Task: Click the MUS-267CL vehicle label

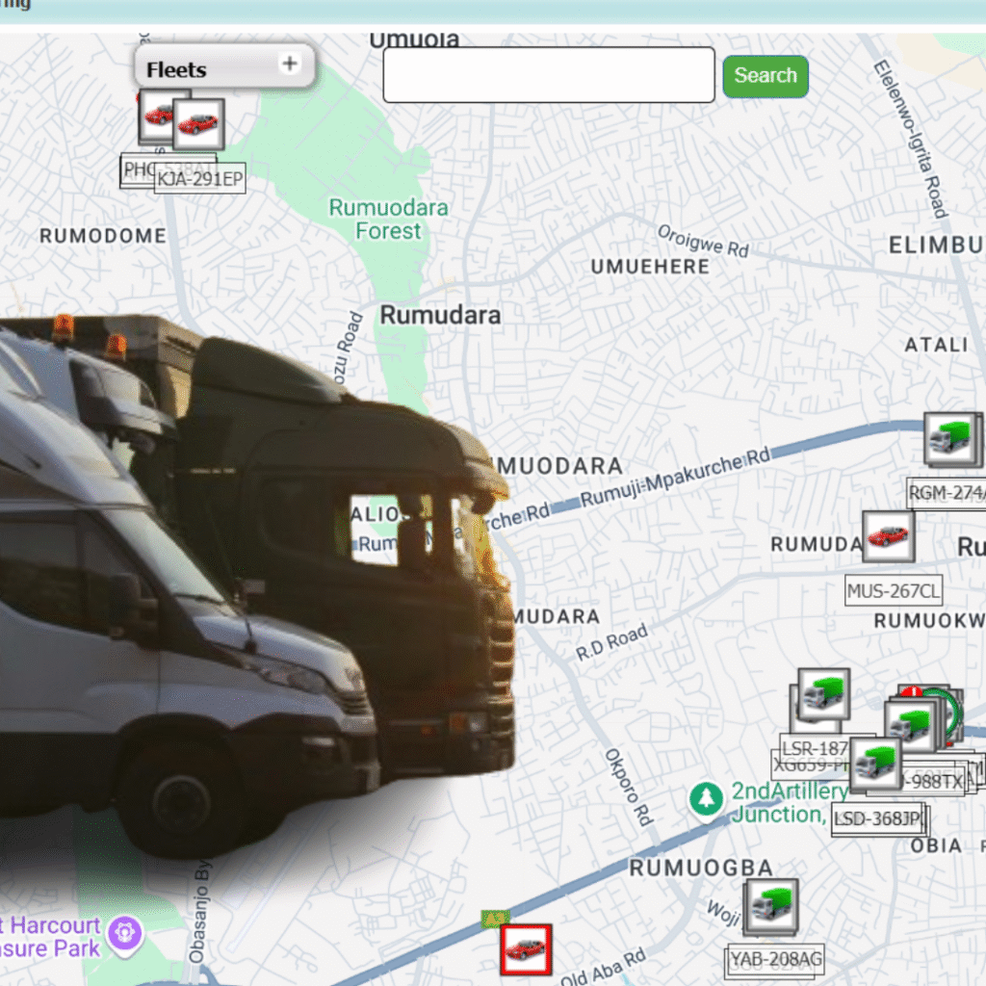Action: [894, 590]
